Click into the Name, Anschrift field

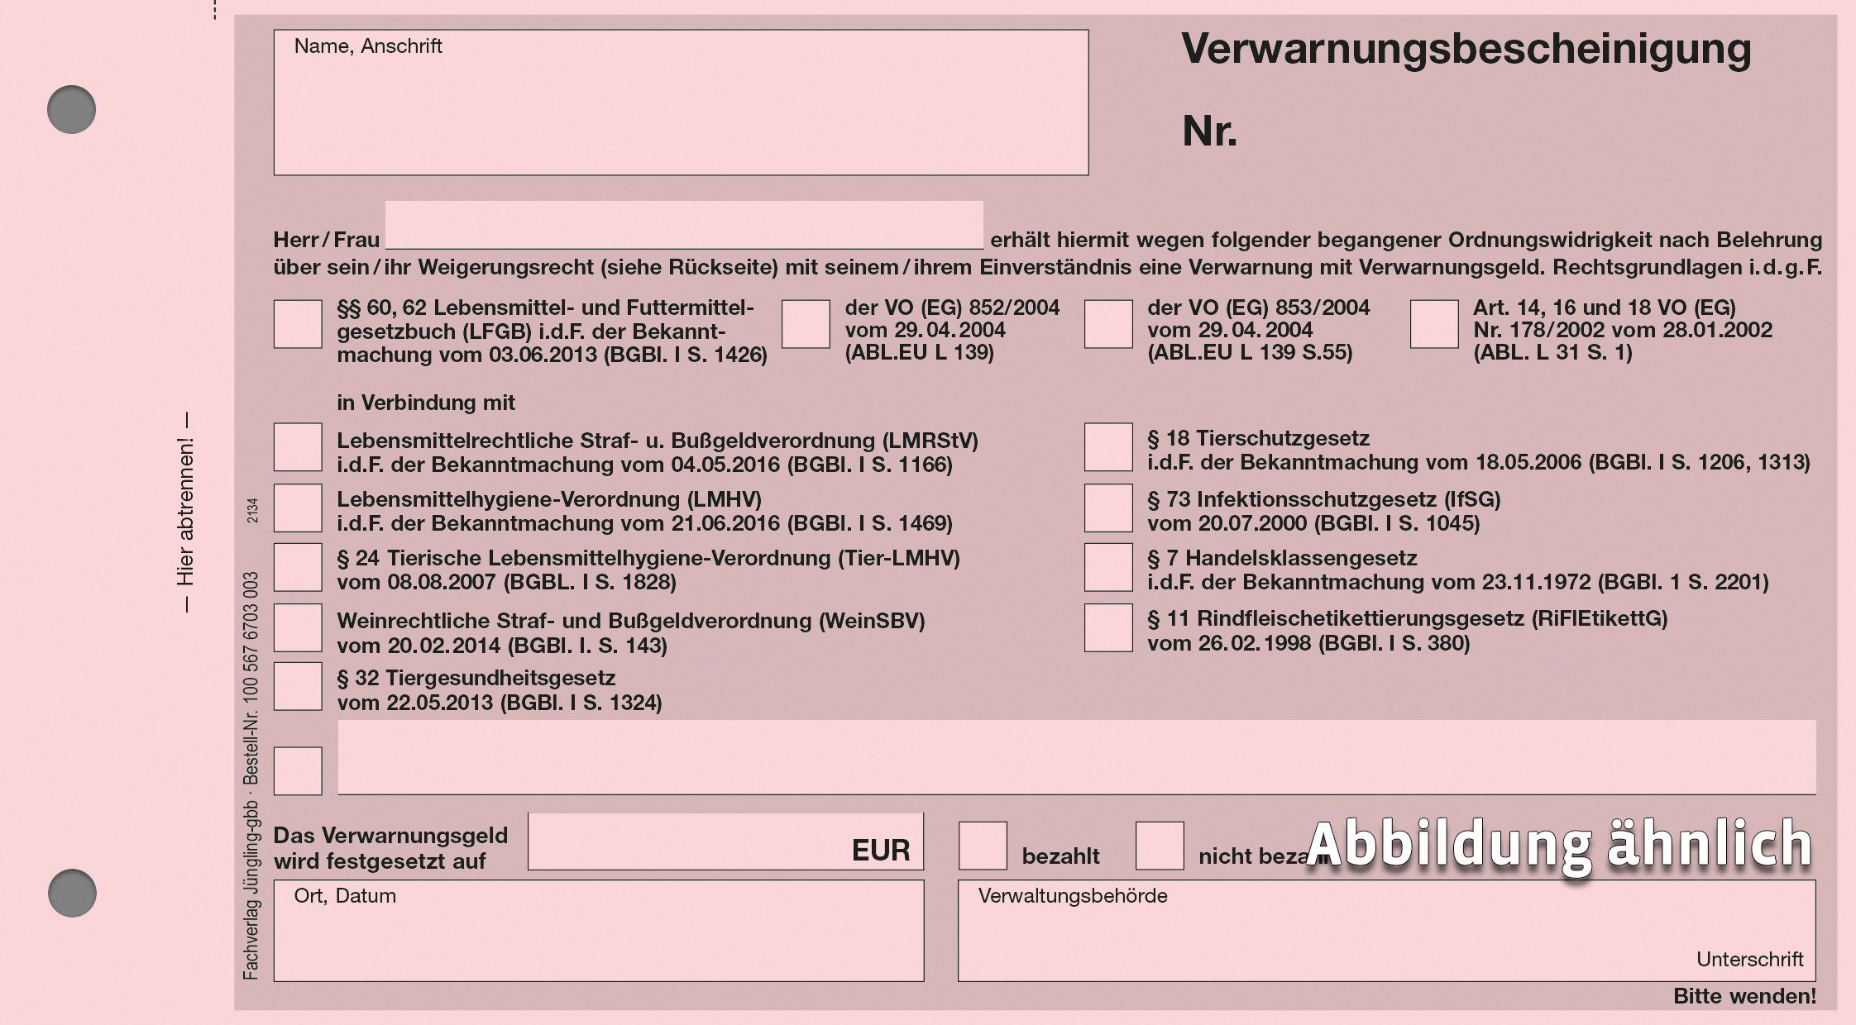pos(681,102)
